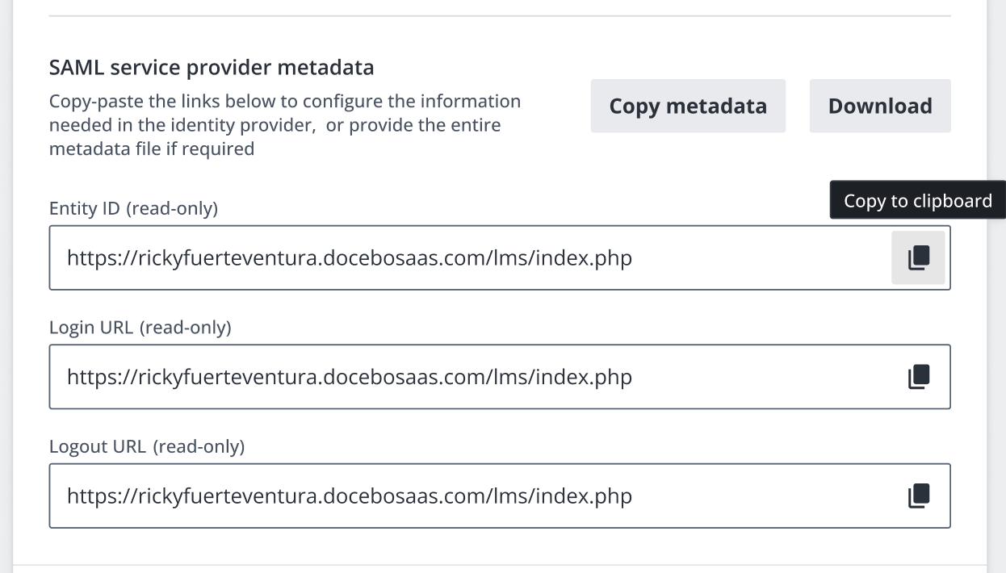Screen dimensions: 1006x573
Task: Click the gray page margin right of the card
Action: pyautogui.click(x=997, y=363)
